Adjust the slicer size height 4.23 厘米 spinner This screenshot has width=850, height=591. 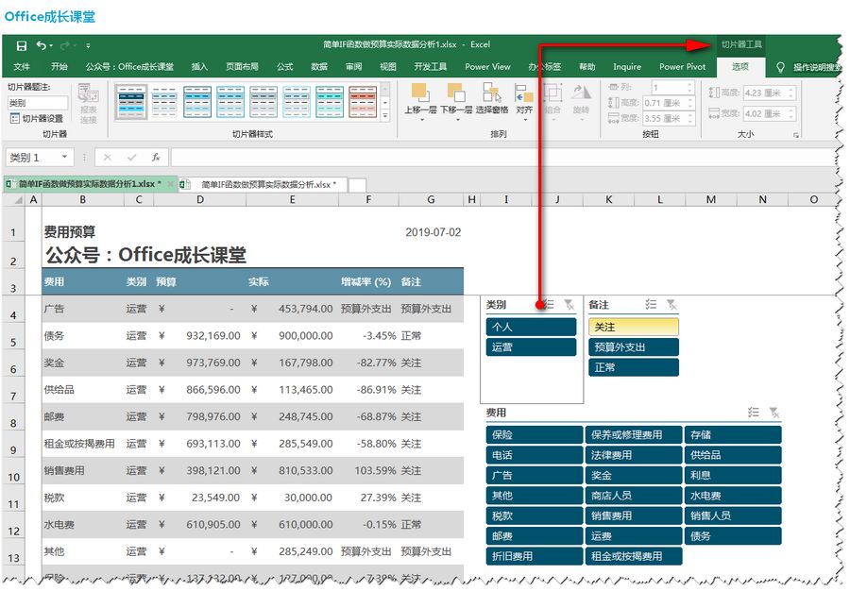click(x=790, y=93)
